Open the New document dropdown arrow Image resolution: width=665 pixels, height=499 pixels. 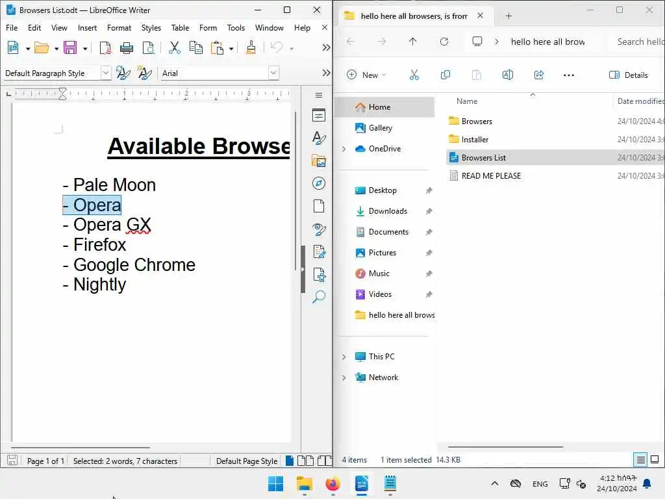click(27, 48)
